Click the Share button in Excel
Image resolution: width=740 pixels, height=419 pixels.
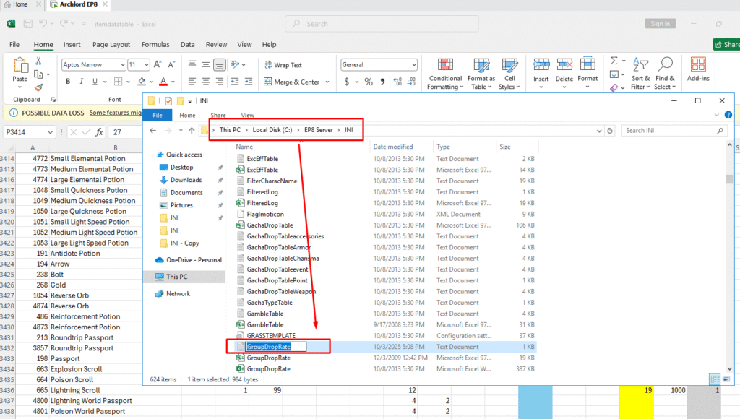[x=726, y=44]
